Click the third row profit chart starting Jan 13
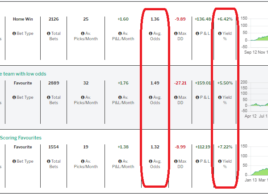 click(x=254, y=163)
